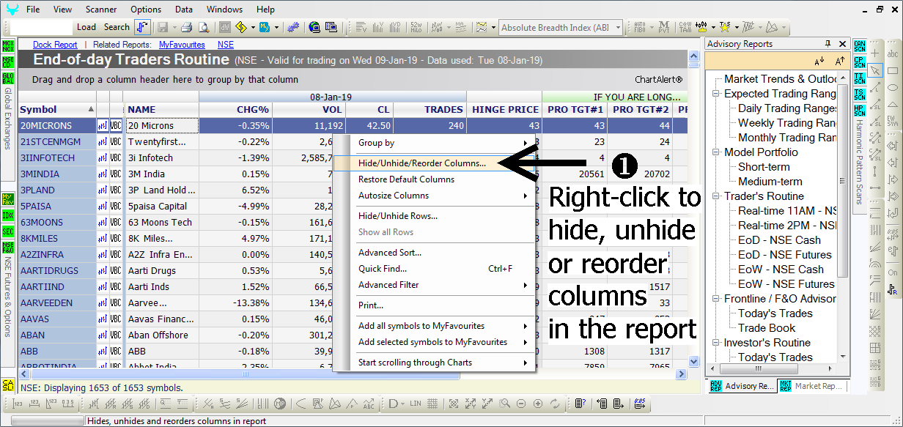
Task: Collapse the Expected Trading Range tree node
Action: (x=716, y=94)
